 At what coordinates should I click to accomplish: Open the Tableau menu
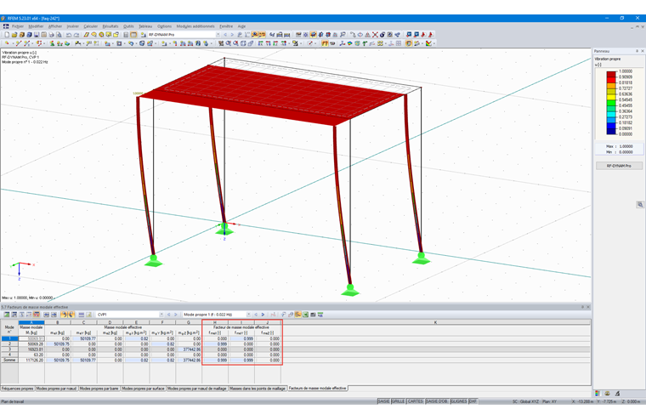click(145, 26)
